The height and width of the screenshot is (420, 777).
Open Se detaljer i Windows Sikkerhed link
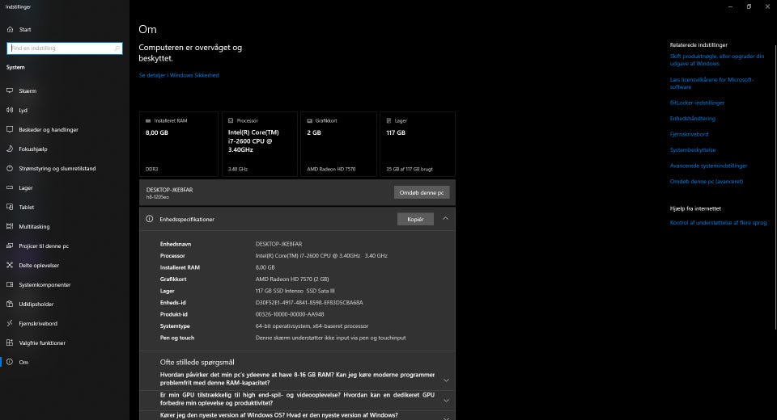click(x=179, y=75)
